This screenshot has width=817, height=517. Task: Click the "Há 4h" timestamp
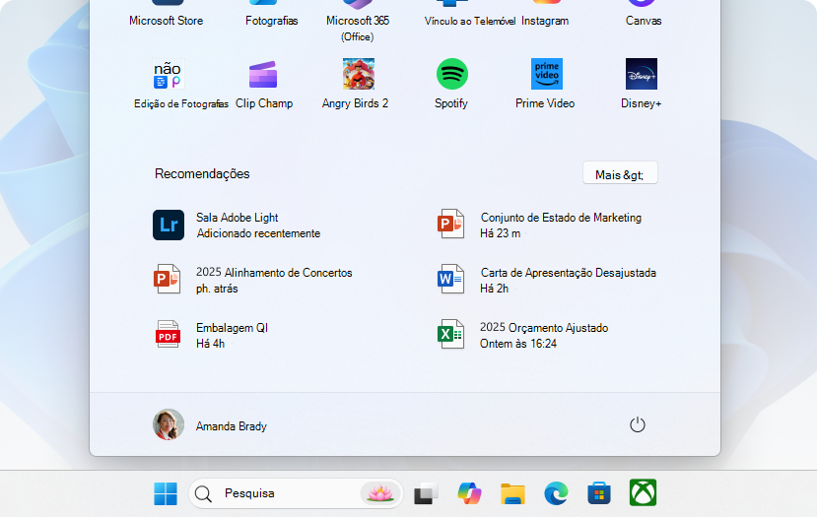click(x=211, y=344)
